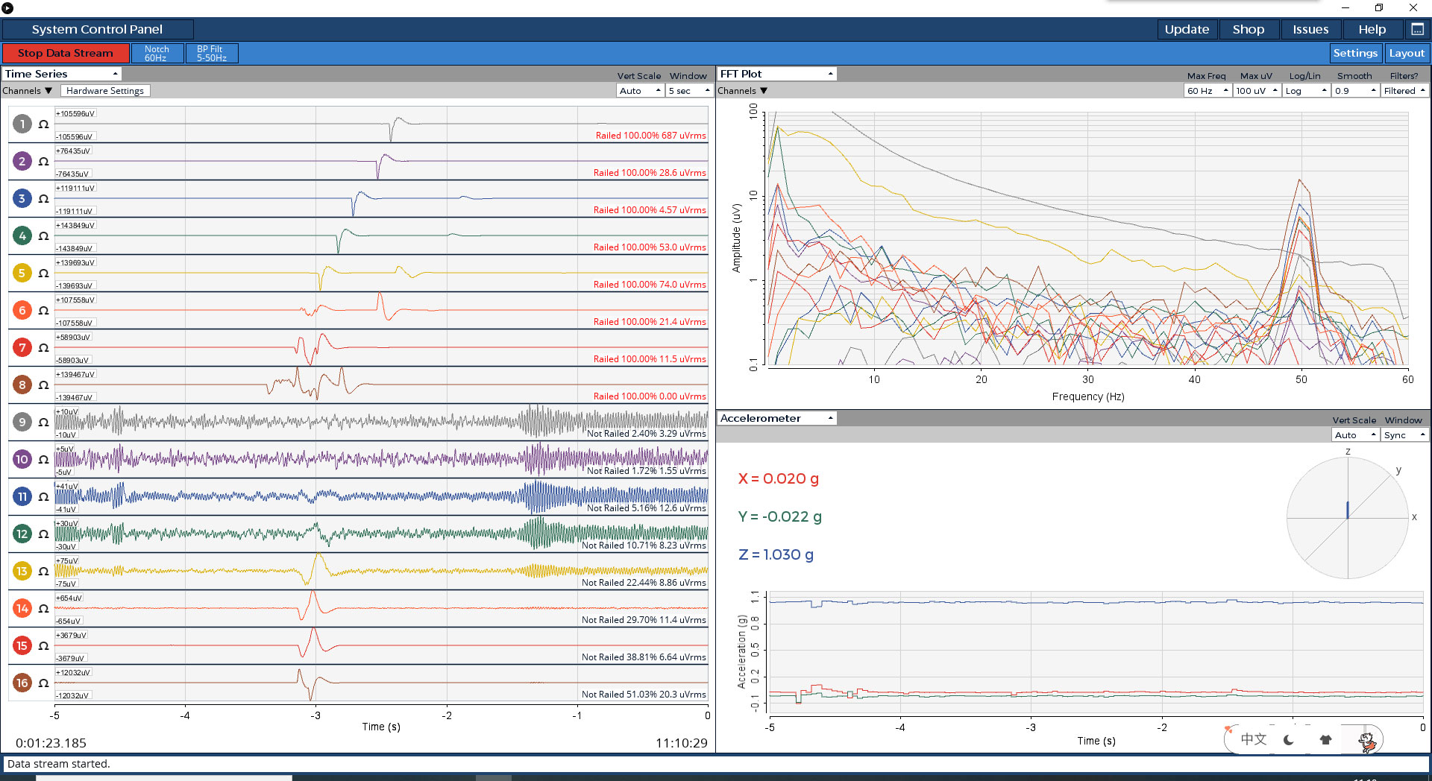This screenshot has height=781, width=1432.
Task: Click the moon icon in the input toolbar
Action: (x=1289, y=739)
